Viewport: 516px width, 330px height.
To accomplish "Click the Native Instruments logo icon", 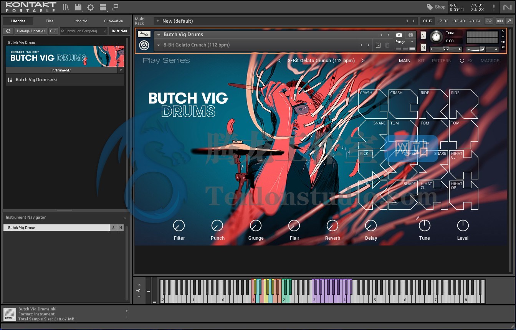I will point(507,7).
